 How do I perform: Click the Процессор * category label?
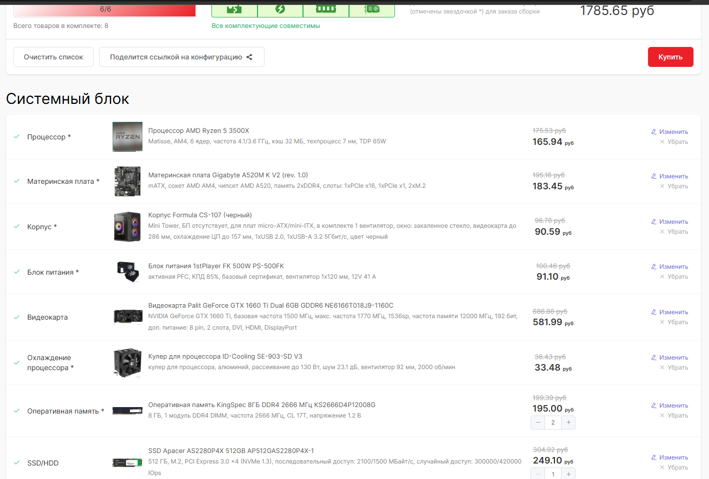(49, 137)
